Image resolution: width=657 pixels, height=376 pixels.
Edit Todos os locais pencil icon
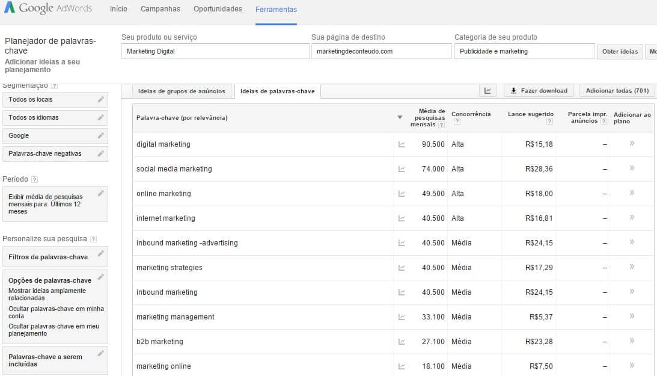point(100,99)
